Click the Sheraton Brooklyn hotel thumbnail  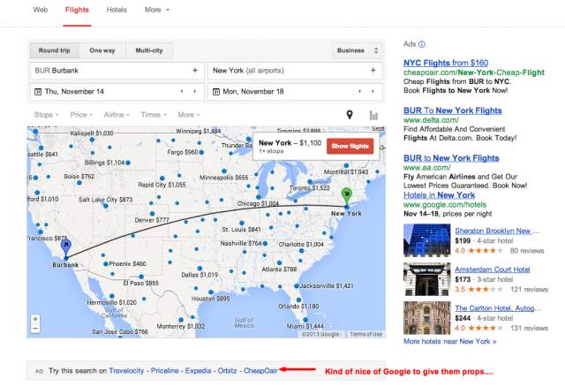427,240
